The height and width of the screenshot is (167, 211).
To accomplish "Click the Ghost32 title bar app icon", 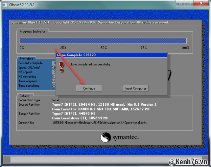I will coord(5,5).
